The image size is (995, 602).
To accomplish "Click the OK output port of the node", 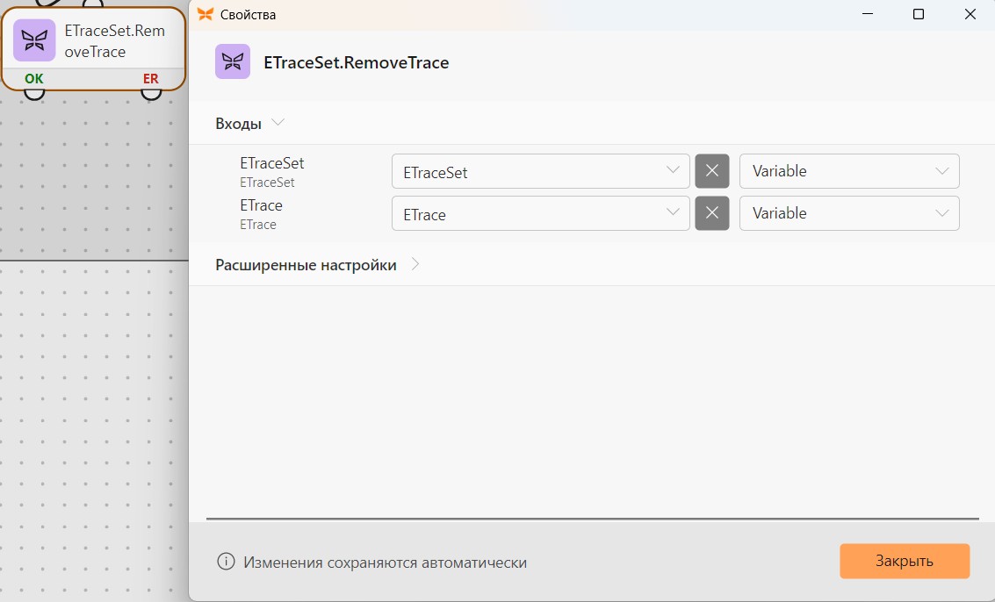I will click(x=34, y=93).
